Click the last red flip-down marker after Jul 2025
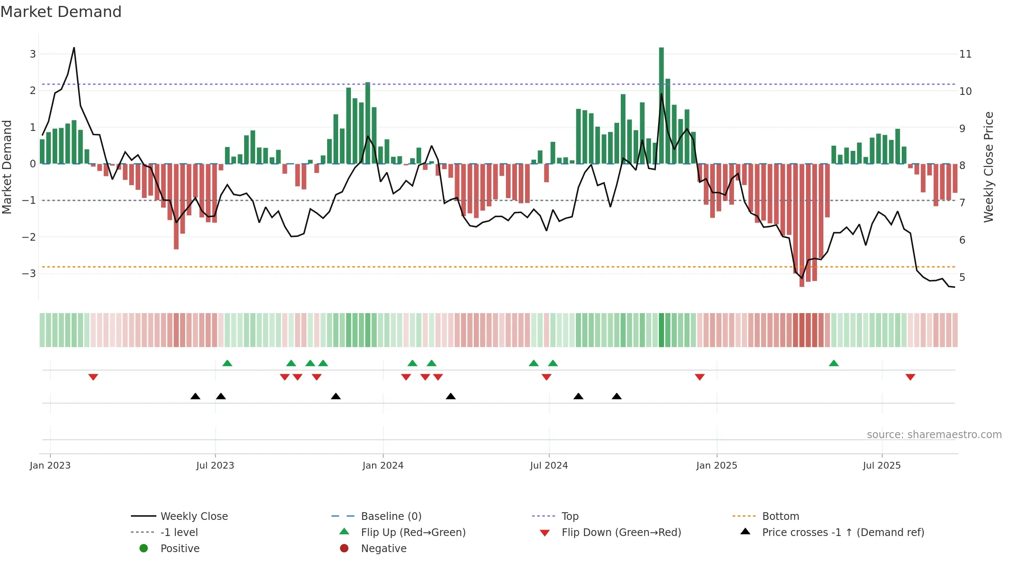Image resolution: width=1017 pixels, height=572 pixels. tap(910, 377)
